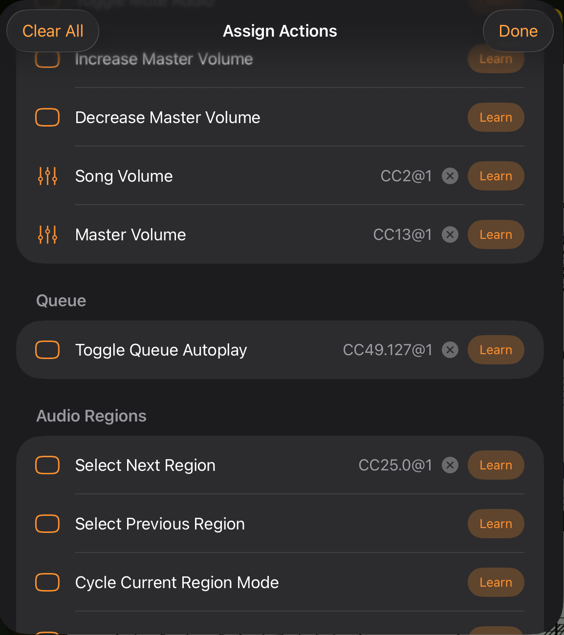Hit Learn for Select Previous Region

pyautogui.click(x=496, y=524)
